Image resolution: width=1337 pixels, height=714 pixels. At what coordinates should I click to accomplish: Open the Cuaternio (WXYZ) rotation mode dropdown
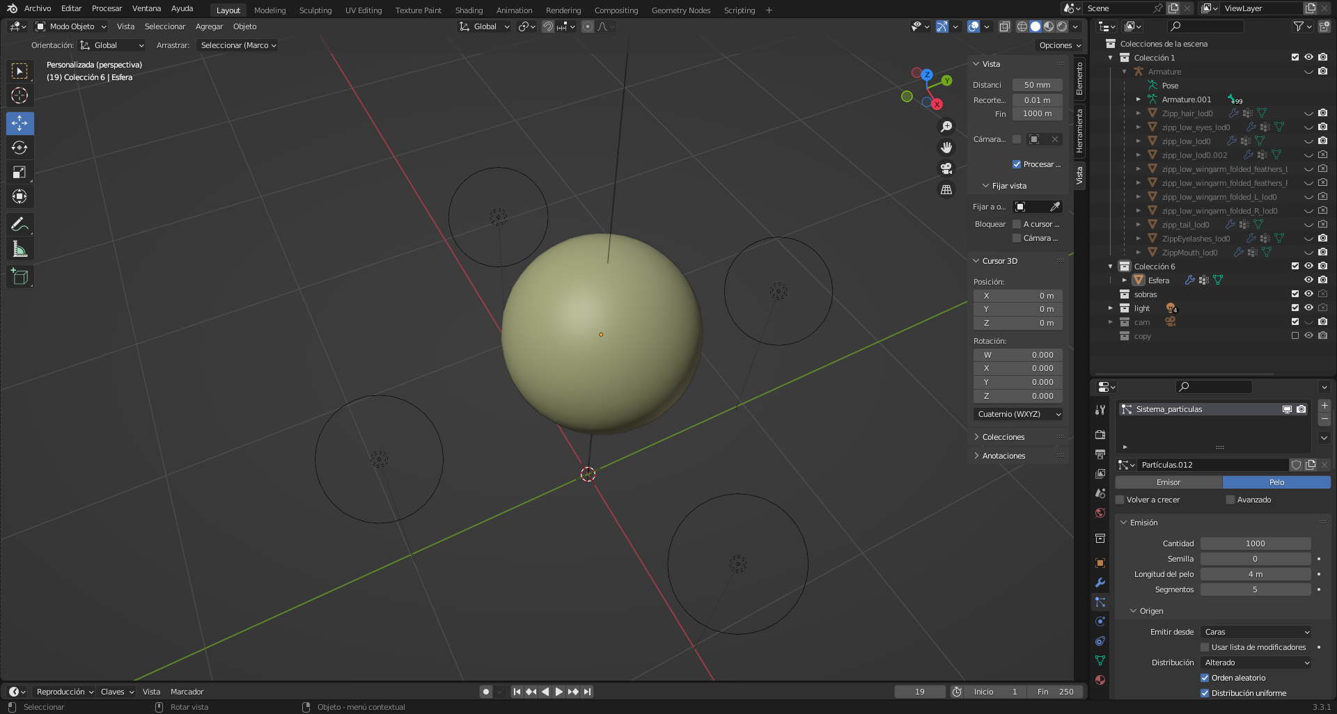click(x=1018, y=414)
